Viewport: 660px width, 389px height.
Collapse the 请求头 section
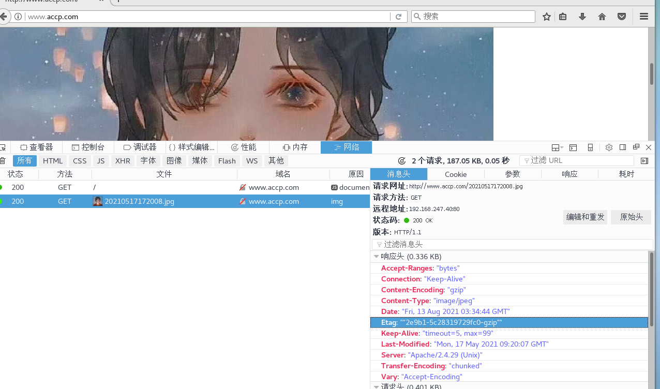[x=377, y=386]
